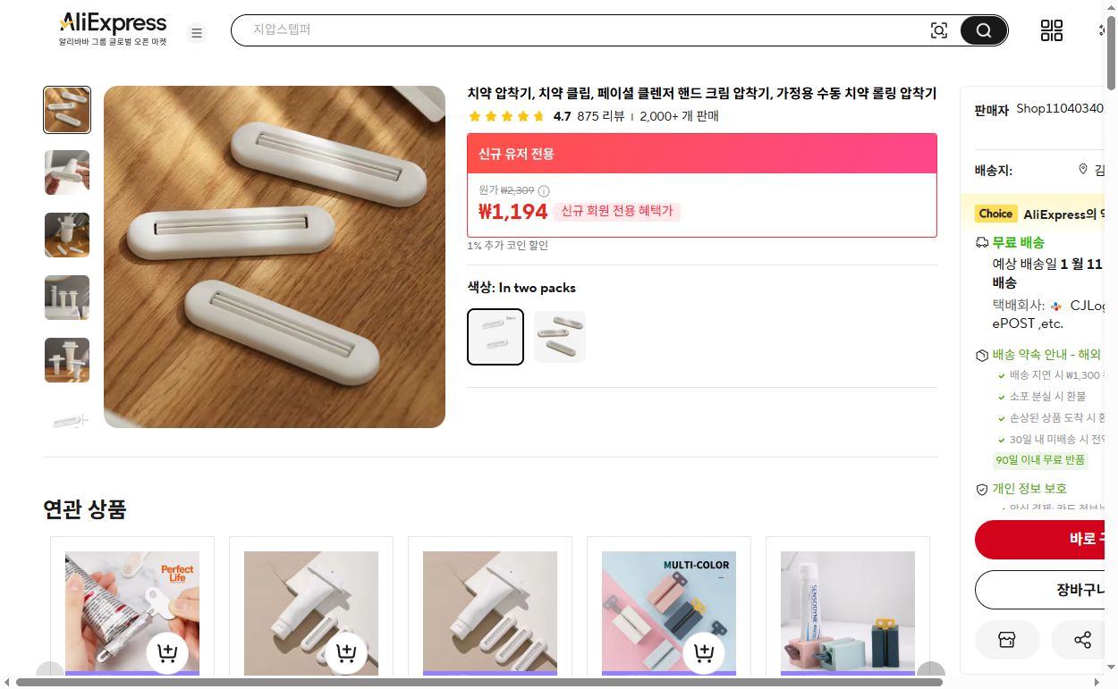
Task: Click the magnifier search icon
Action: coord(983,29)
